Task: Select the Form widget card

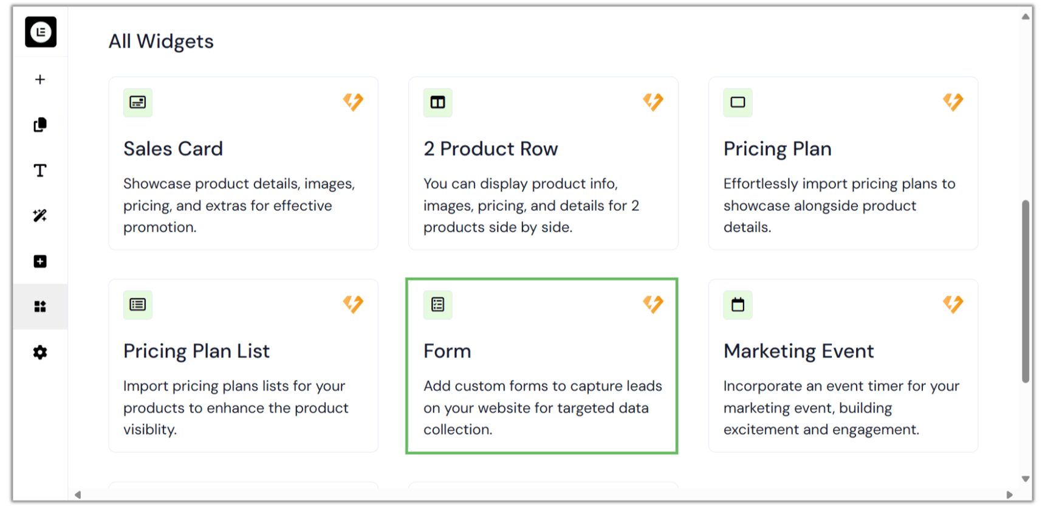Action: (541, 366)
